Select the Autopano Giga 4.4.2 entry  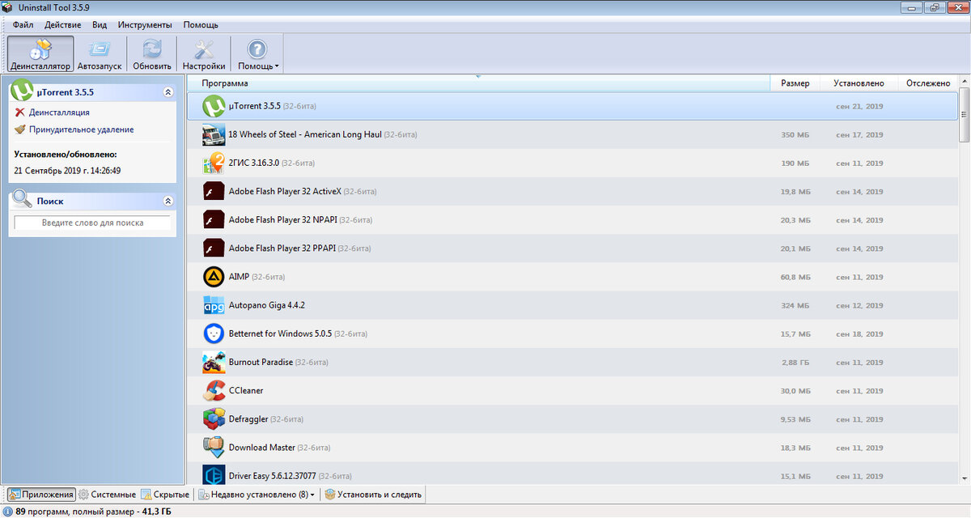tap(267, 305)
